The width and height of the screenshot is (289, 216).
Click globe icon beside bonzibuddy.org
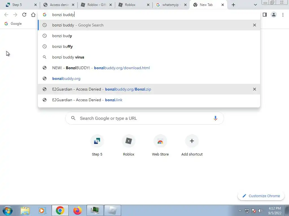[45, 78]
